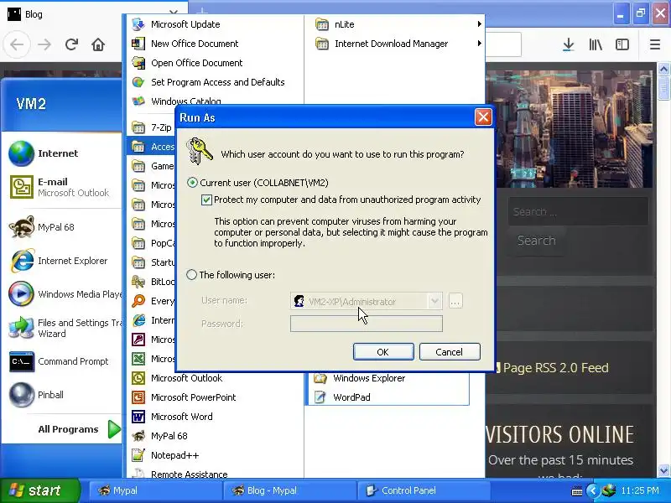The width and height of the screenshot is (671, 503).
Task: Expand All Programs green arrow
Action: tap(114, 429)
